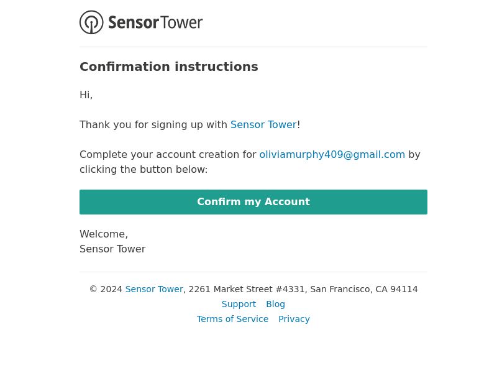Image resolution: width=497 pixels, height=373 pixels.
Task: Click the Sensor Tower signature below Welcome
Action: [x=112, y=249]
